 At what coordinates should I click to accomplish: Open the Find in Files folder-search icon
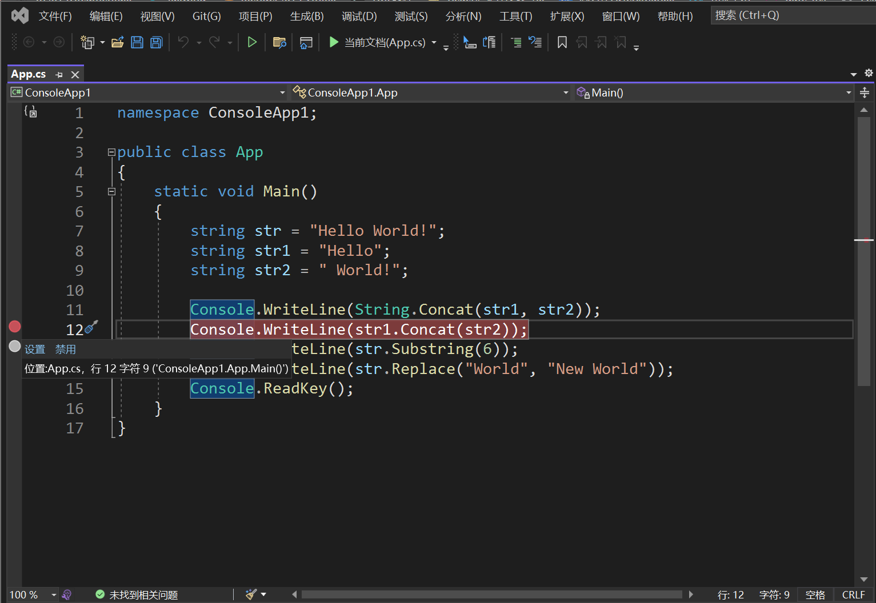click(279, 42)
